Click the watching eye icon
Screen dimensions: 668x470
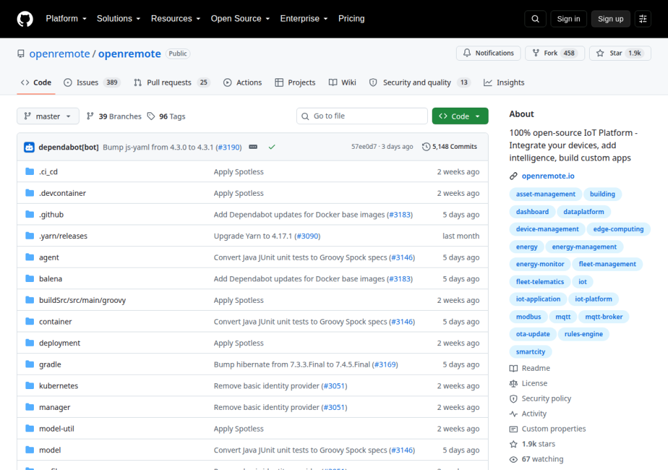tap(513, 460)
